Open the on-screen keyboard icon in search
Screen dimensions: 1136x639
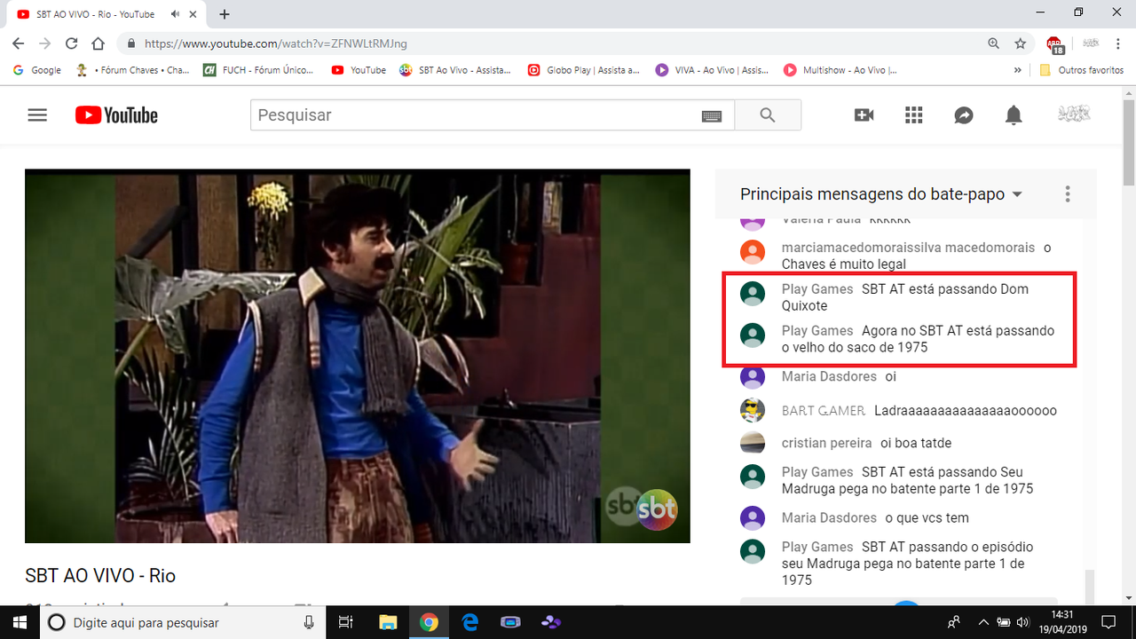point(711,115)
